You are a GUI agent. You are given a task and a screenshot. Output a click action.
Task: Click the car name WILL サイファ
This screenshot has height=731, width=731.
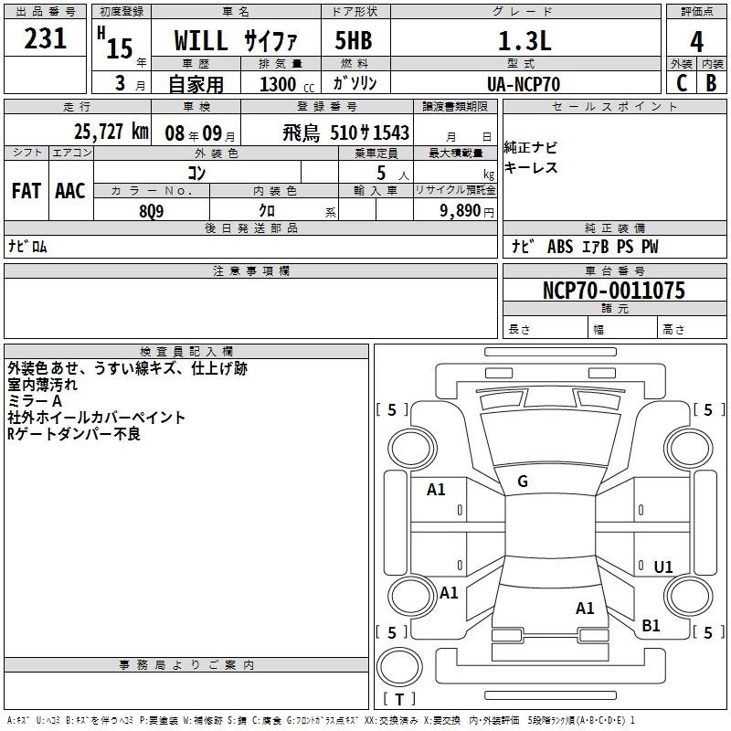click(235, 41)
